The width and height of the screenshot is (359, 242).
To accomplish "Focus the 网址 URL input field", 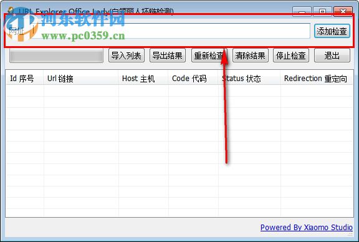I will tap(170, 31).
